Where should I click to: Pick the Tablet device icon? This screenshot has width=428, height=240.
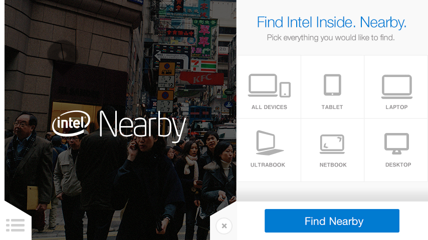click(332, 85)
